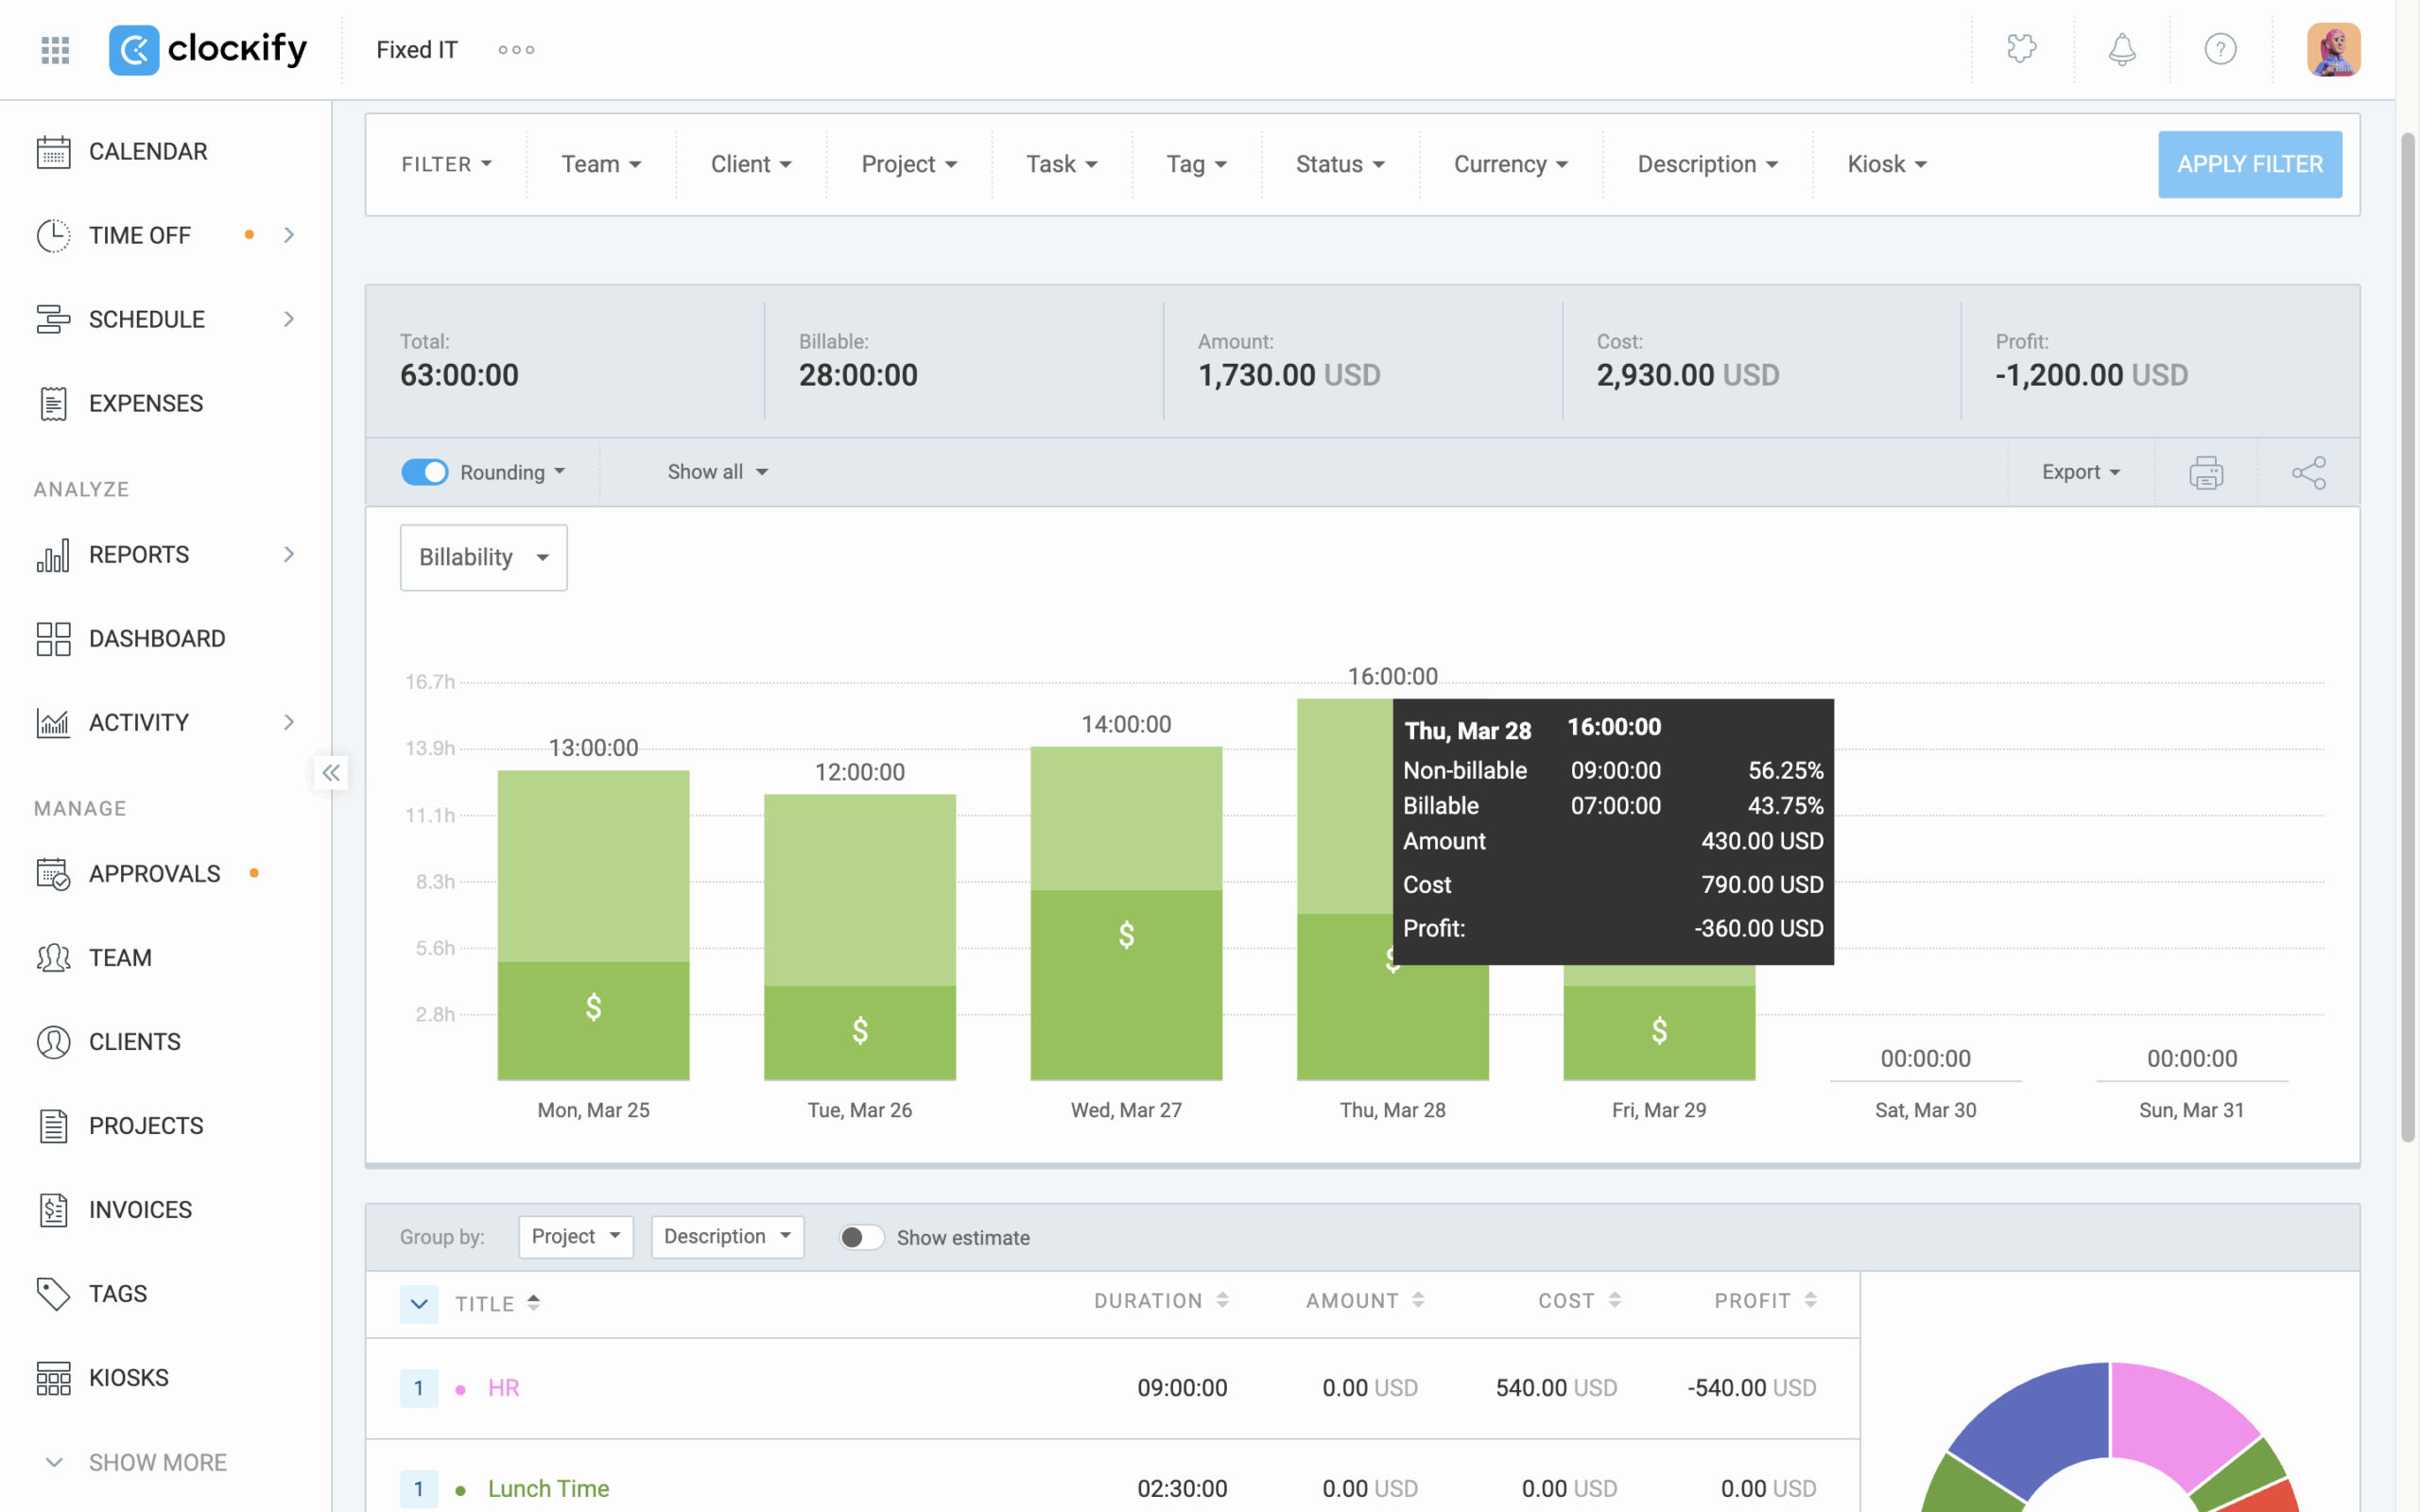The image size is (2420, 1512).
Task: Open the notifications bell
Action: tap(2121, 49)
